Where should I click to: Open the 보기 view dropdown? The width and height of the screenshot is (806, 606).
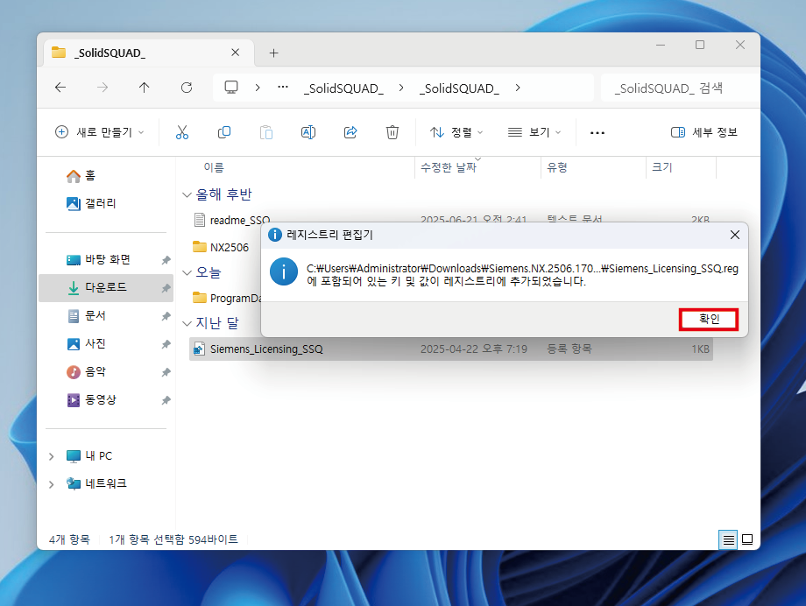pos(534,132)
